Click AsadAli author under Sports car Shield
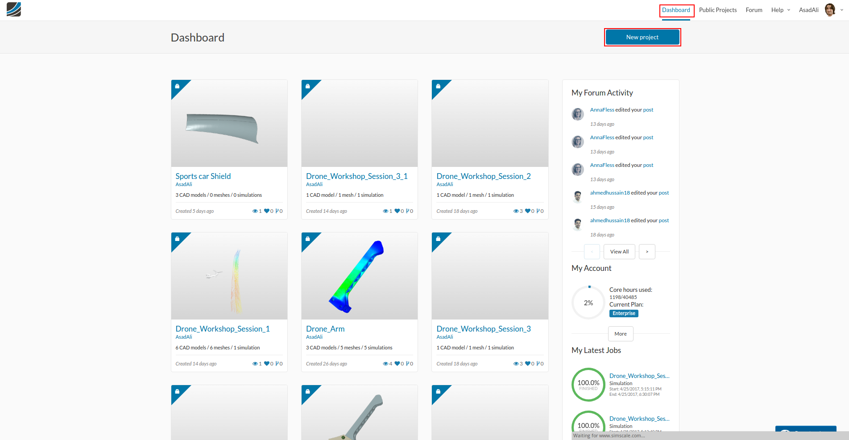Image resolution: width=849 pixels, height=440 pixels. (x=184, y=184)
